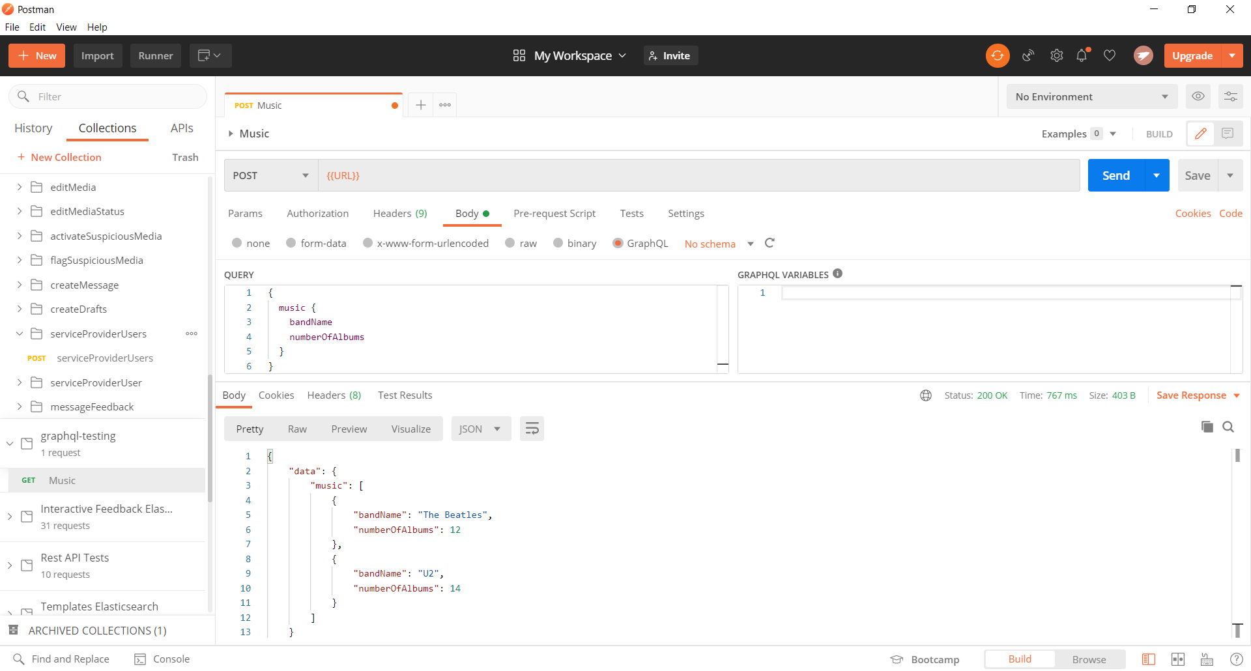Click the collections sidebar scrollbar
This screenshot has height=671, width=1251.
tap(210, 438)
